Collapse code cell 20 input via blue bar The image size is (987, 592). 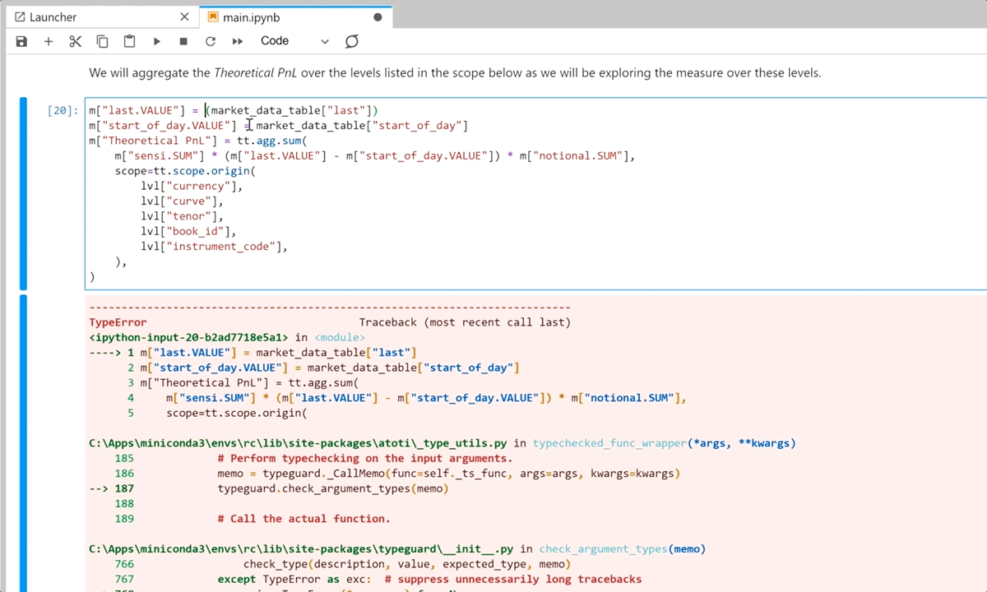pyautogui.click(x=23, y=193)
